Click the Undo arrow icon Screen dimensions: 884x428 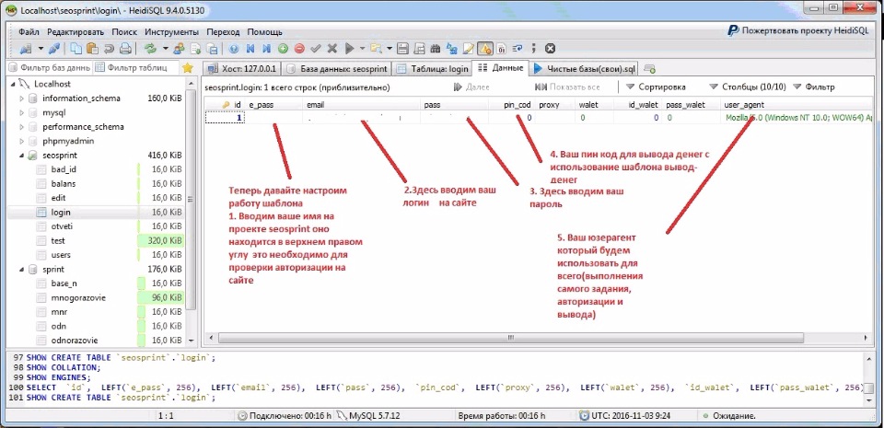tap(110, 49)
